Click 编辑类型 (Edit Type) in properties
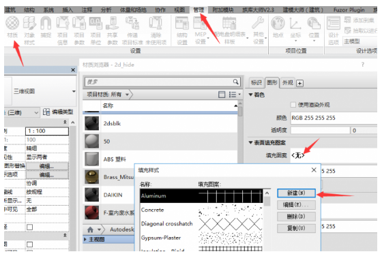This screenshot has width=382, height=254. [58, 112]
